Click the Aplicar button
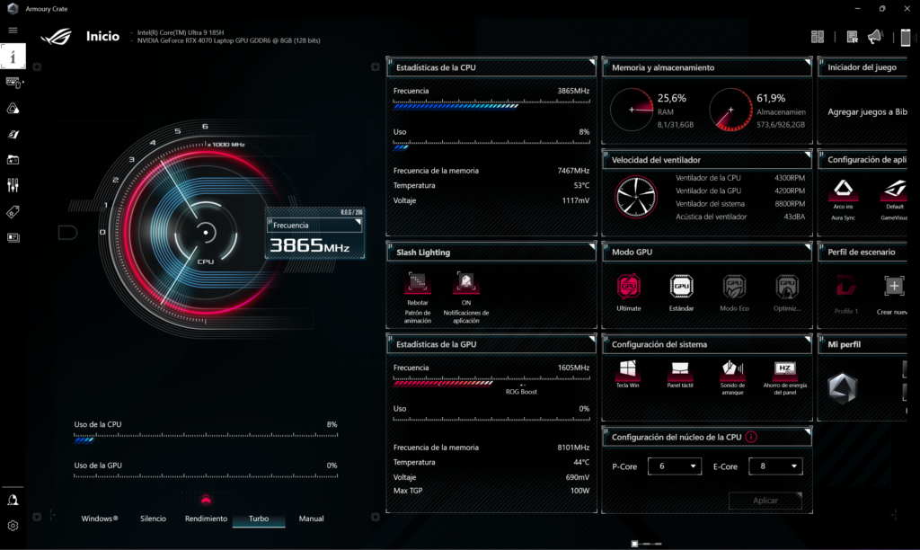Image resolution: width=920 pixels, height=550 pixels. click(x=765, y=501)
